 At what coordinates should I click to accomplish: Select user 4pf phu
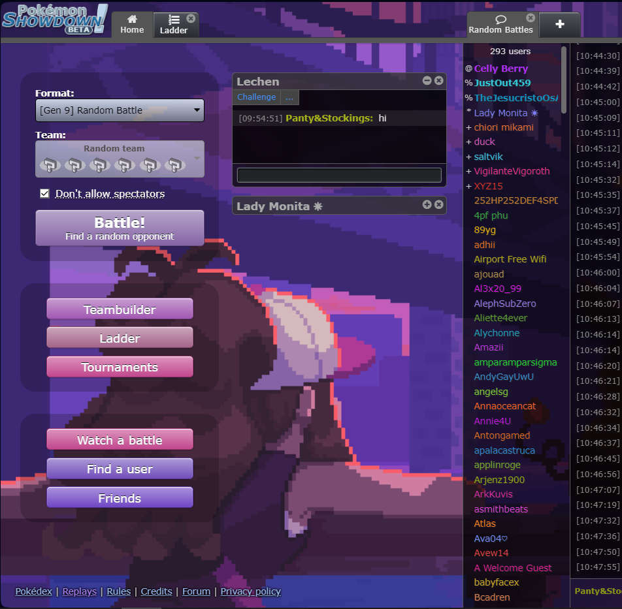click(x=491, y=215)
